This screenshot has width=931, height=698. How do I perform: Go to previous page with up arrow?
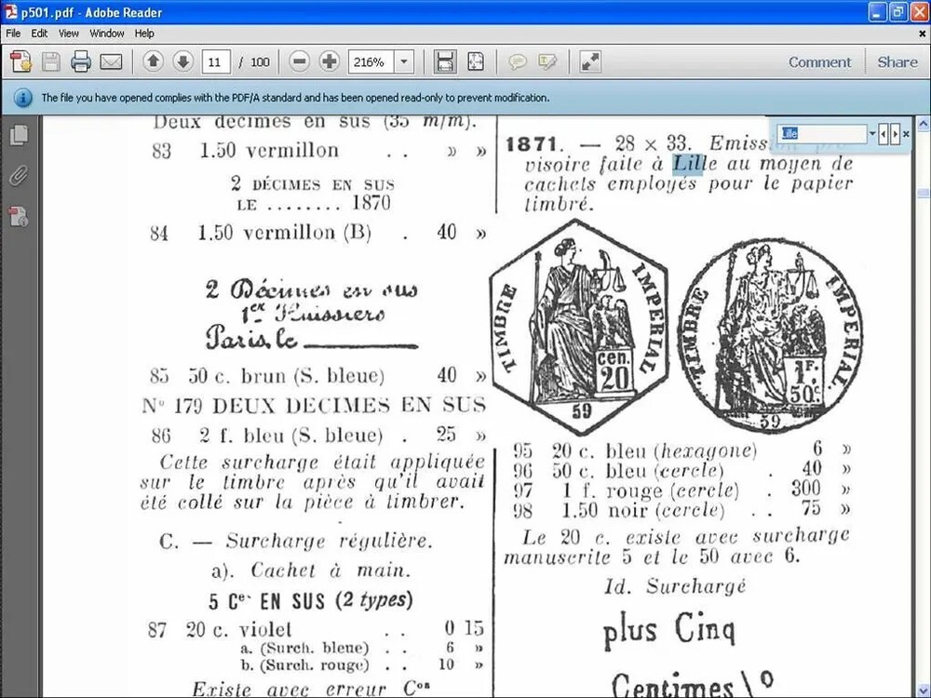tap(153, 62)
